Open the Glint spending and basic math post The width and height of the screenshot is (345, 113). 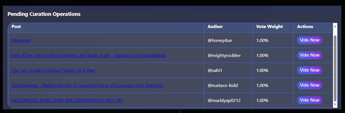tap(89, 56)
